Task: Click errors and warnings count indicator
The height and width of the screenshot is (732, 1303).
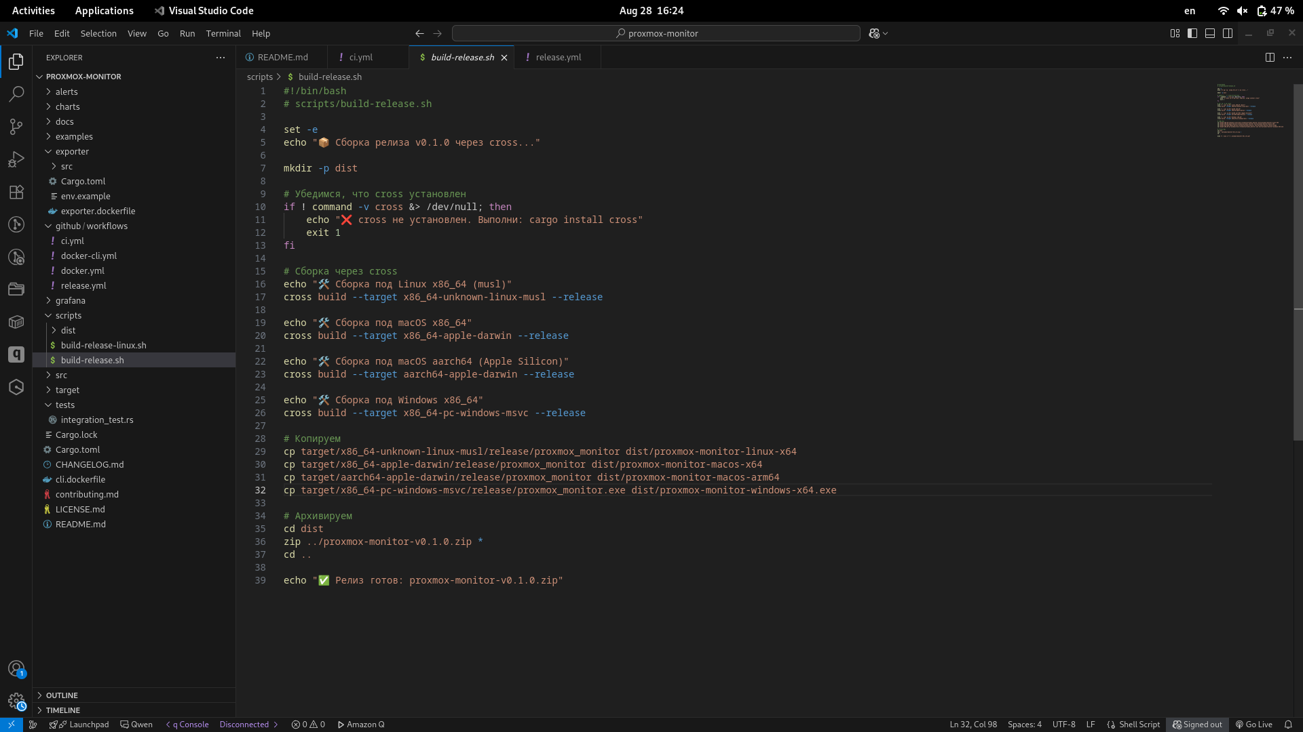Action: coord(308,725)
